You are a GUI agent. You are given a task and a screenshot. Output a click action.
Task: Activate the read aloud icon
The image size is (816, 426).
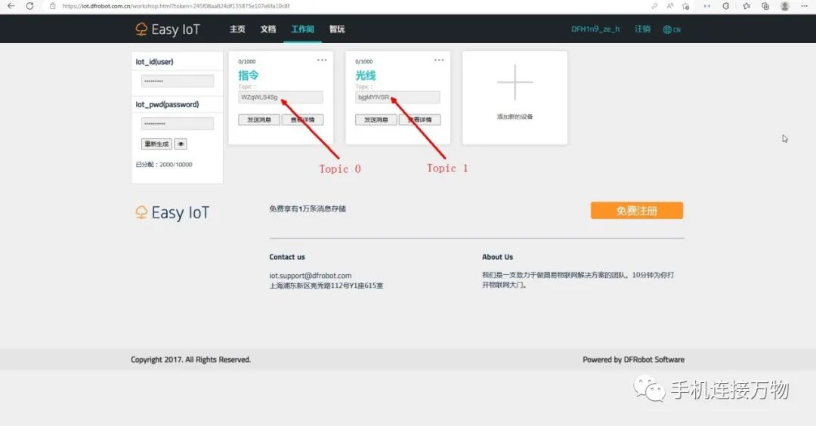coord(669,6)
